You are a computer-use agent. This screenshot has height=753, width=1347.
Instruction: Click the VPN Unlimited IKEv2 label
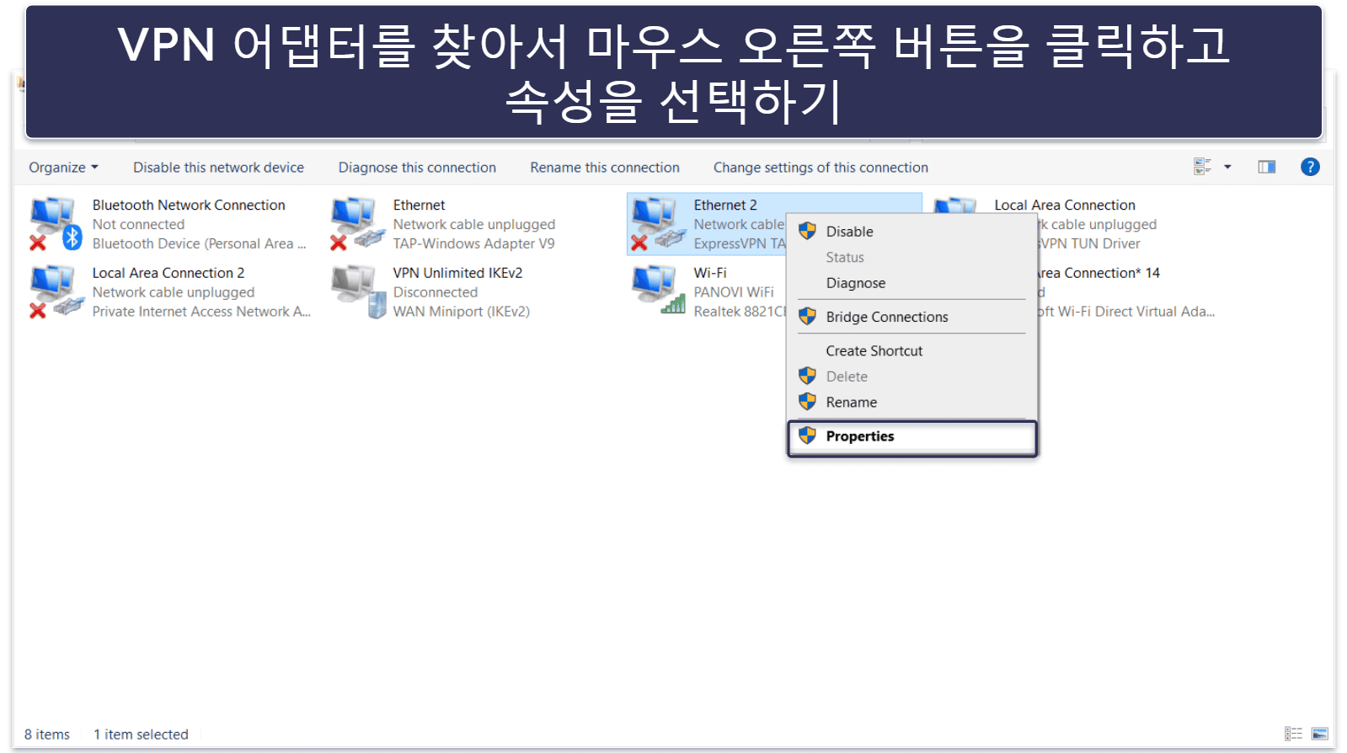point(457,273)
